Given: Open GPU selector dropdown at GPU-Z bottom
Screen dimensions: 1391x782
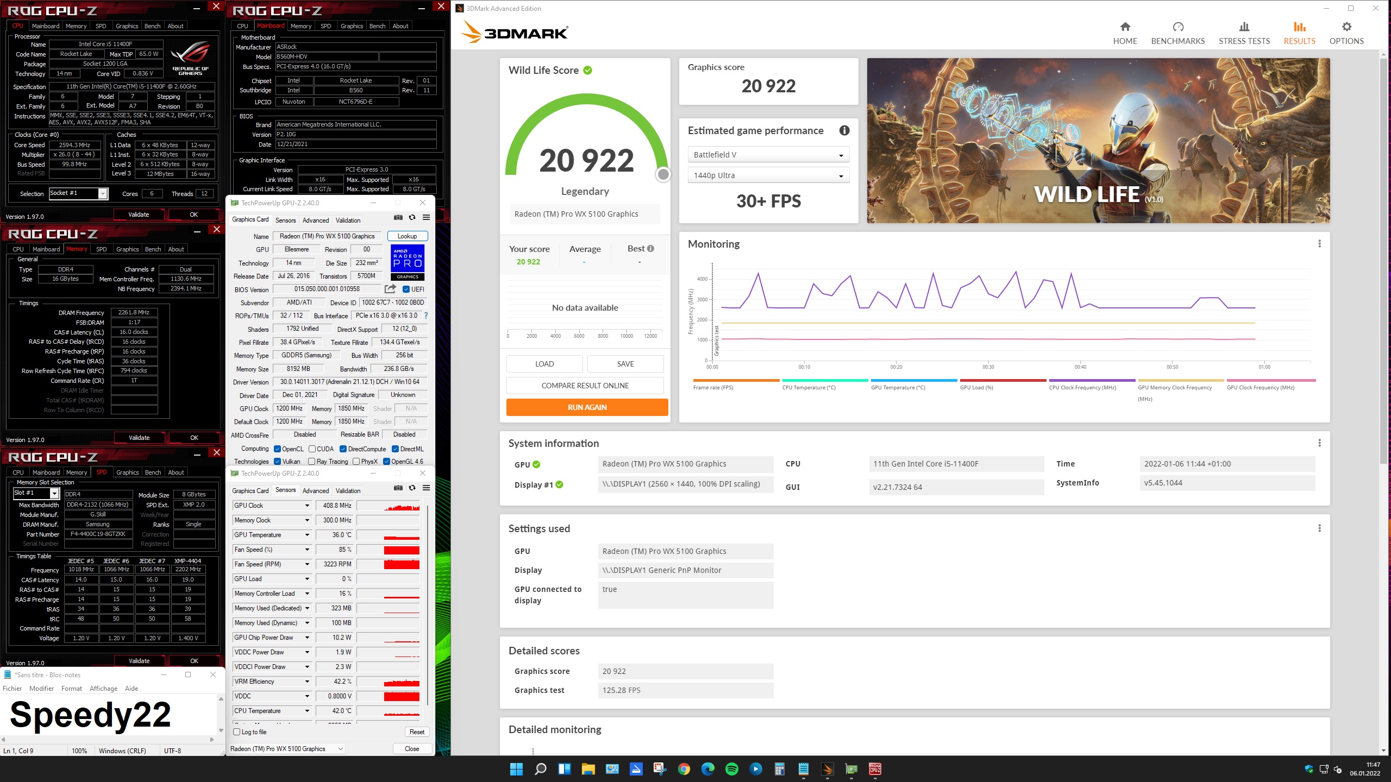Looking at the screenshot, I should (x=286, y=749).
